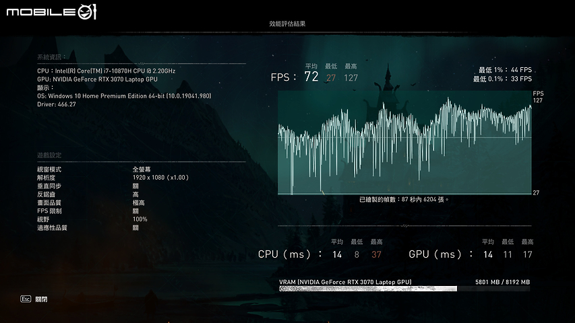Select the GPU: NVIDIA GeForce RTX 3070 line
This screenshot has height=323, width=575.
tap(97, 79)
